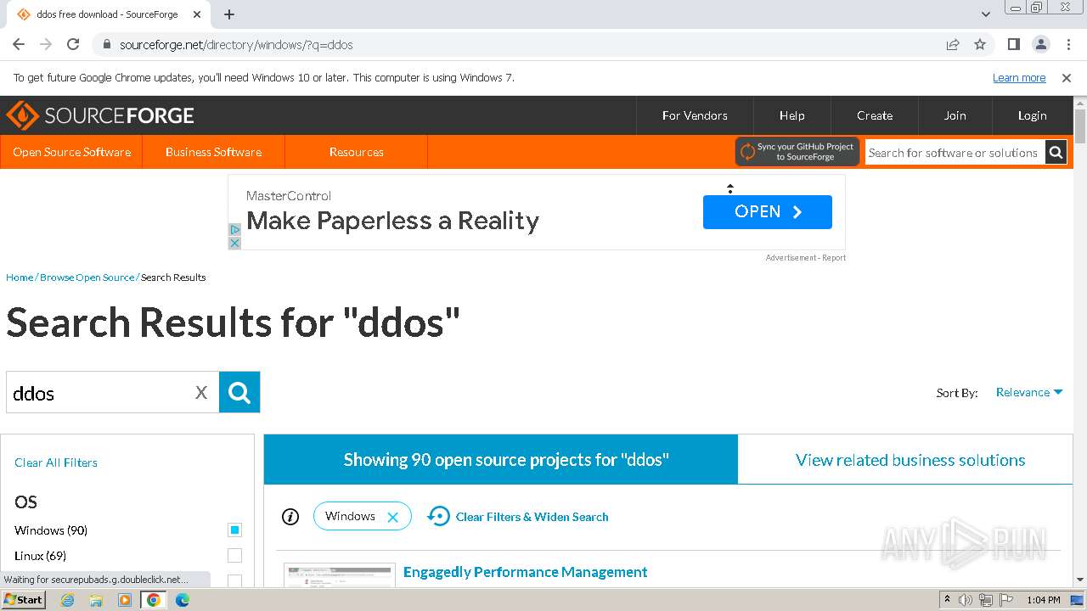Go back with browser back arrow
This screenshot has width=1087, height=611.
[x=19, y=45]
